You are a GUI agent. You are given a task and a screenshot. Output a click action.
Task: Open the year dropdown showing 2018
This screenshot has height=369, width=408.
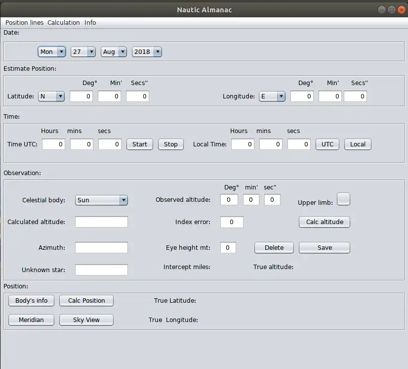coord(147,52)
